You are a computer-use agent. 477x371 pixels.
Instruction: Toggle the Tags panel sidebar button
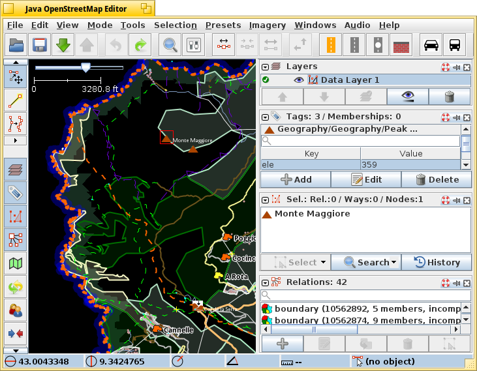16,193
